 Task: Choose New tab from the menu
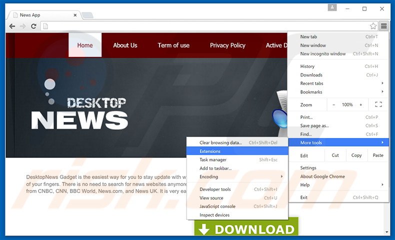tap(338, 37)
